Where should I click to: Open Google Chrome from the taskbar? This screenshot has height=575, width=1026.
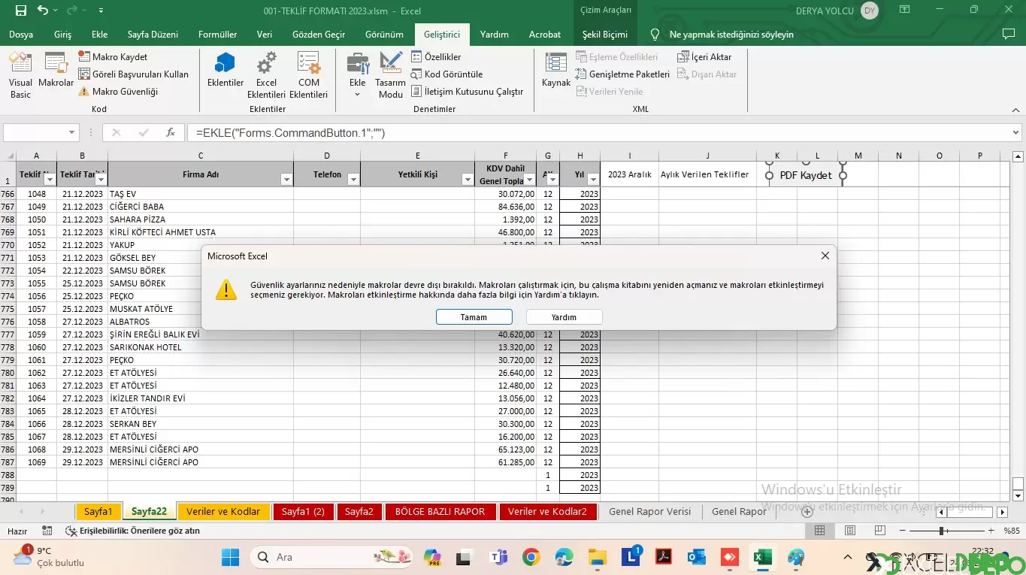click(x=531, y=557)
